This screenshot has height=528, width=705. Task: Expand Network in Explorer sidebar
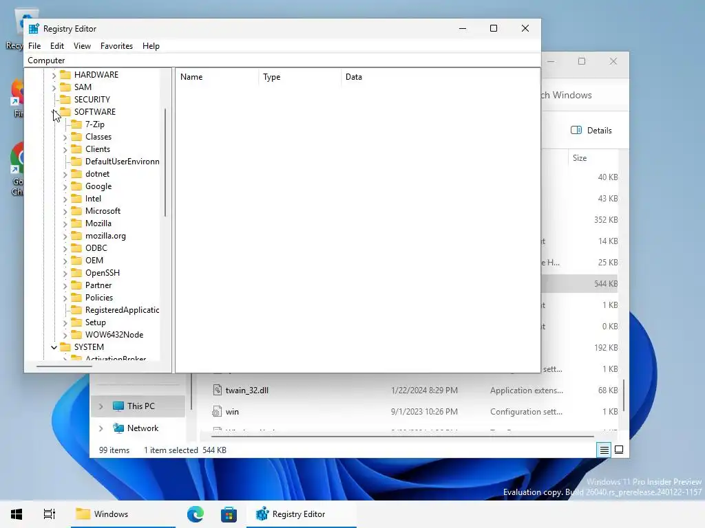[x=101, y=428]
